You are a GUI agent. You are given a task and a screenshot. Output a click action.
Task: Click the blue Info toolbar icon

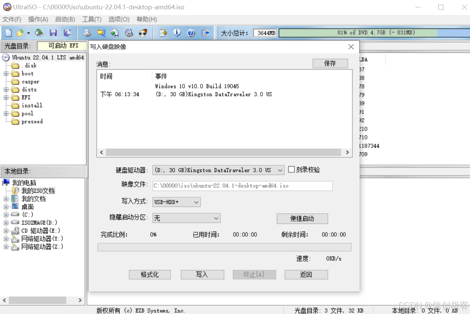[177, 33]
